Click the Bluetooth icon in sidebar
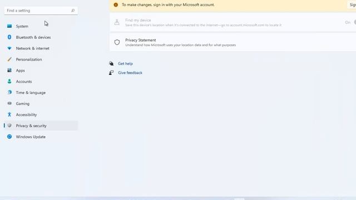356x200 pixels. [x=9, y=37]
